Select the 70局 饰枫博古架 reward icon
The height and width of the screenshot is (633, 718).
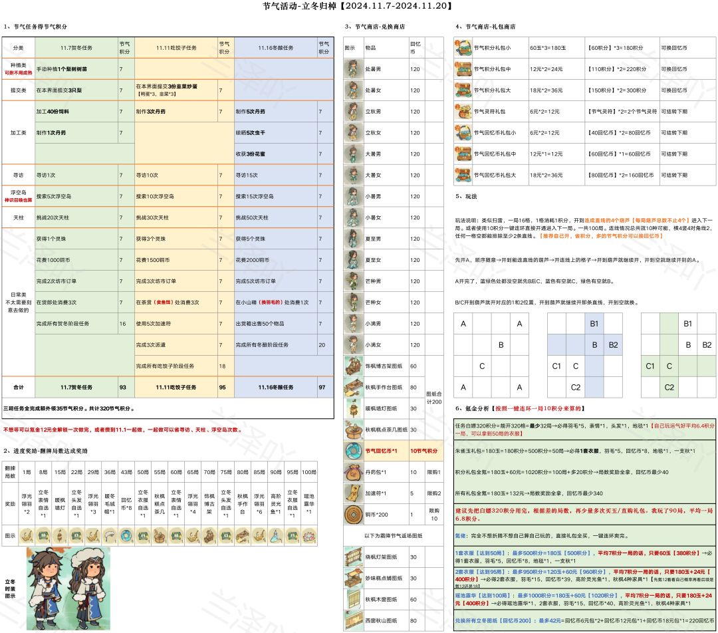[x=209, y=535]
